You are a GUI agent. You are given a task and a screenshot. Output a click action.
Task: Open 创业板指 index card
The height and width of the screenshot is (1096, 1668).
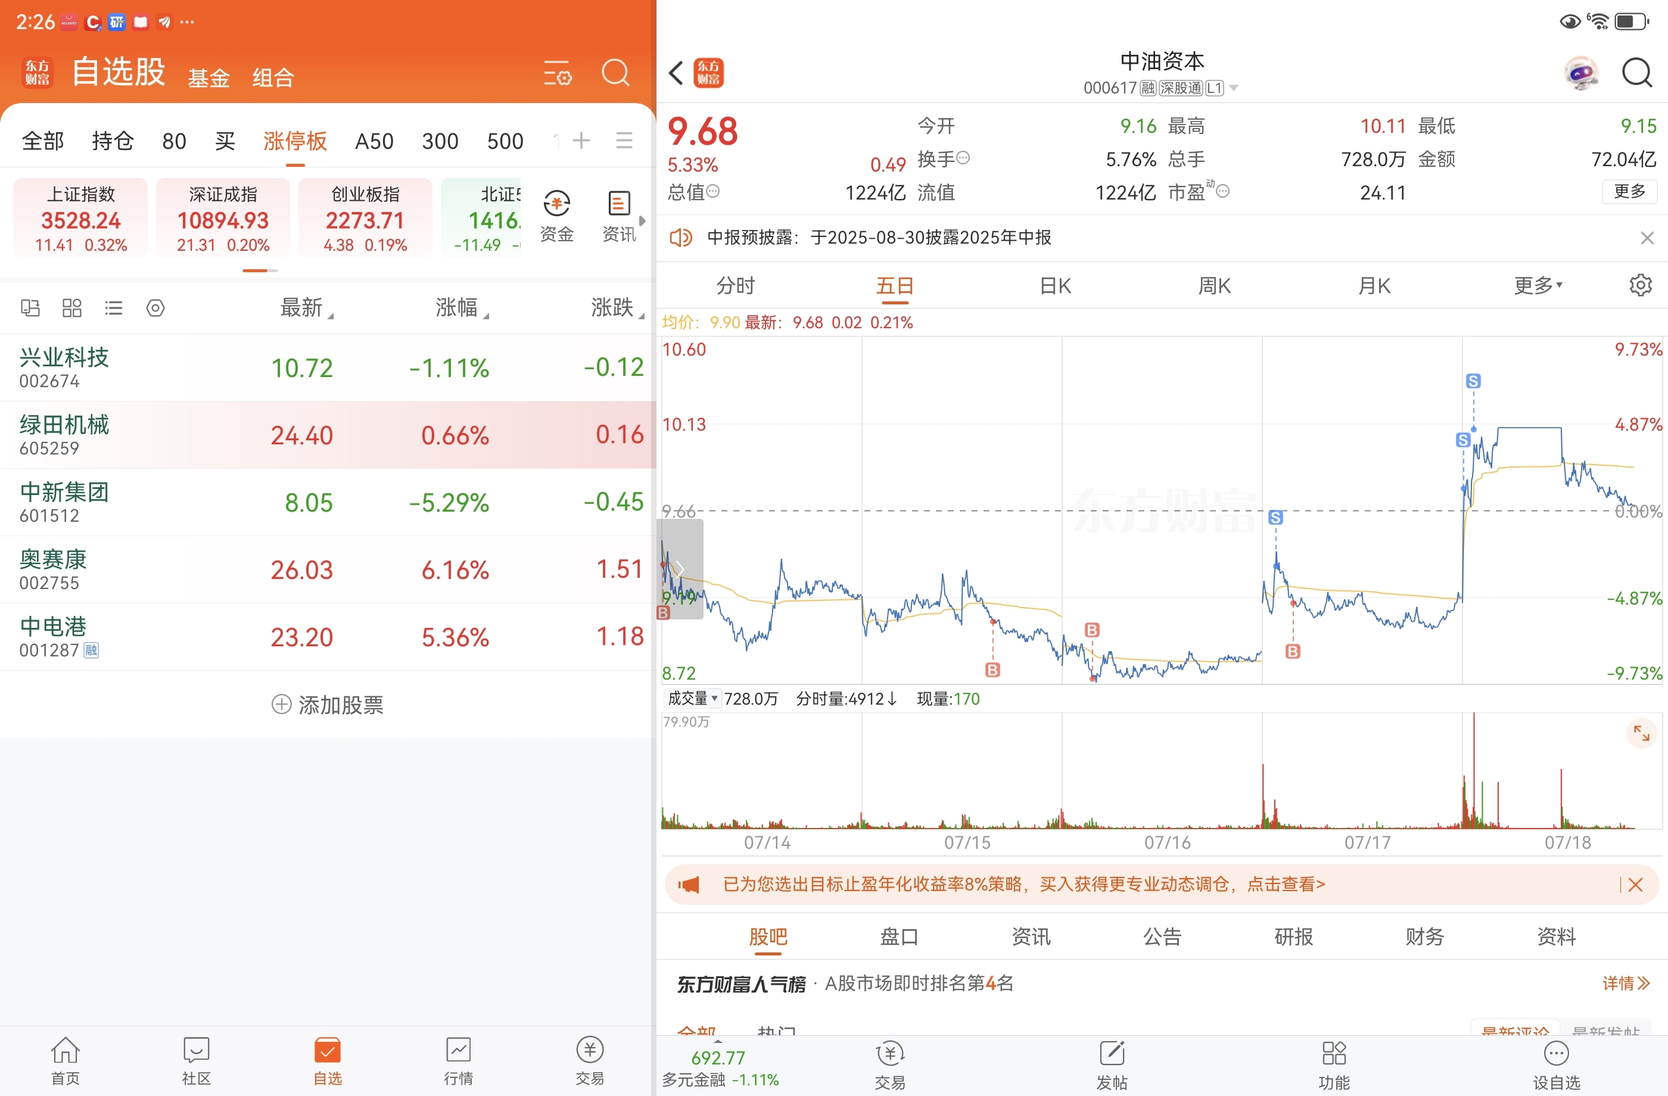tap(365, 218)
